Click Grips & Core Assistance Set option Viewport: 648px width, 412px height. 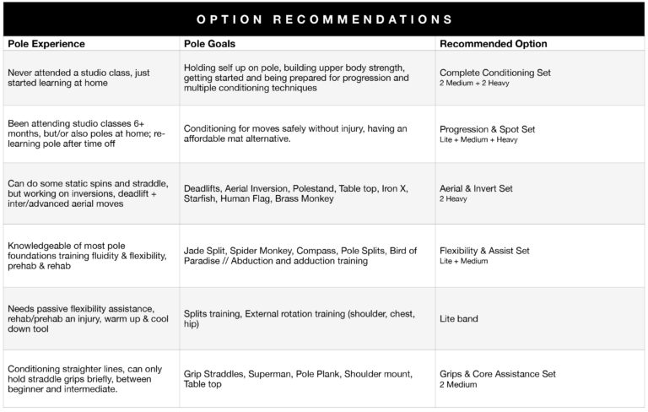[498, 374]
